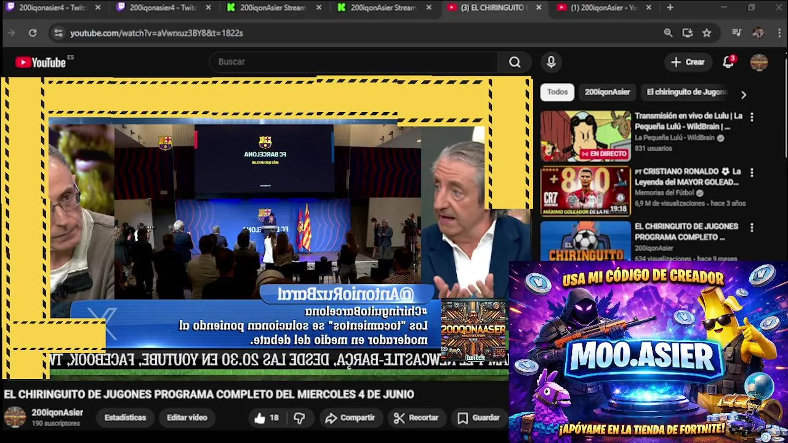Dislike the video with thumbs down

click(299, 418)
